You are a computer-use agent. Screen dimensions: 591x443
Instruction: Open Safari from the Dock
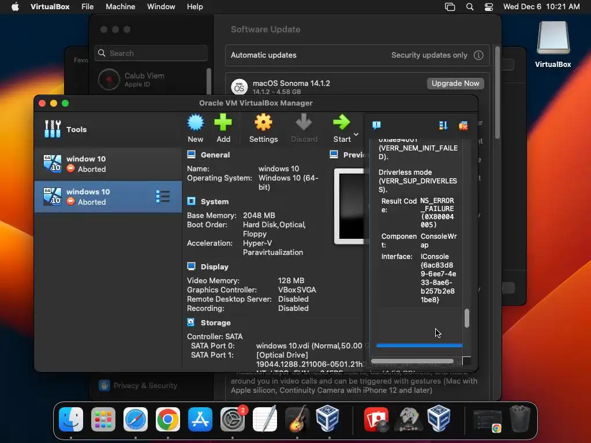135,419
